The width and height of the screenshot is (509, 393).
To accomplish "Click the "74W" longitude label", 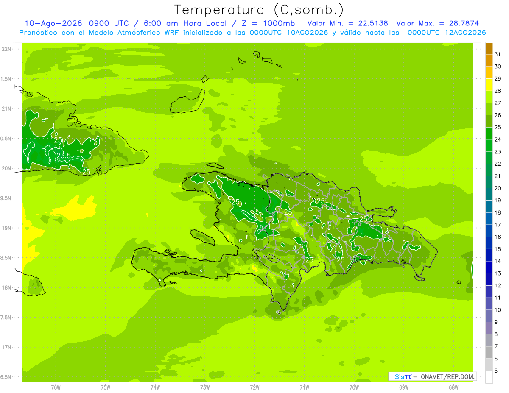I will [155, 387].
